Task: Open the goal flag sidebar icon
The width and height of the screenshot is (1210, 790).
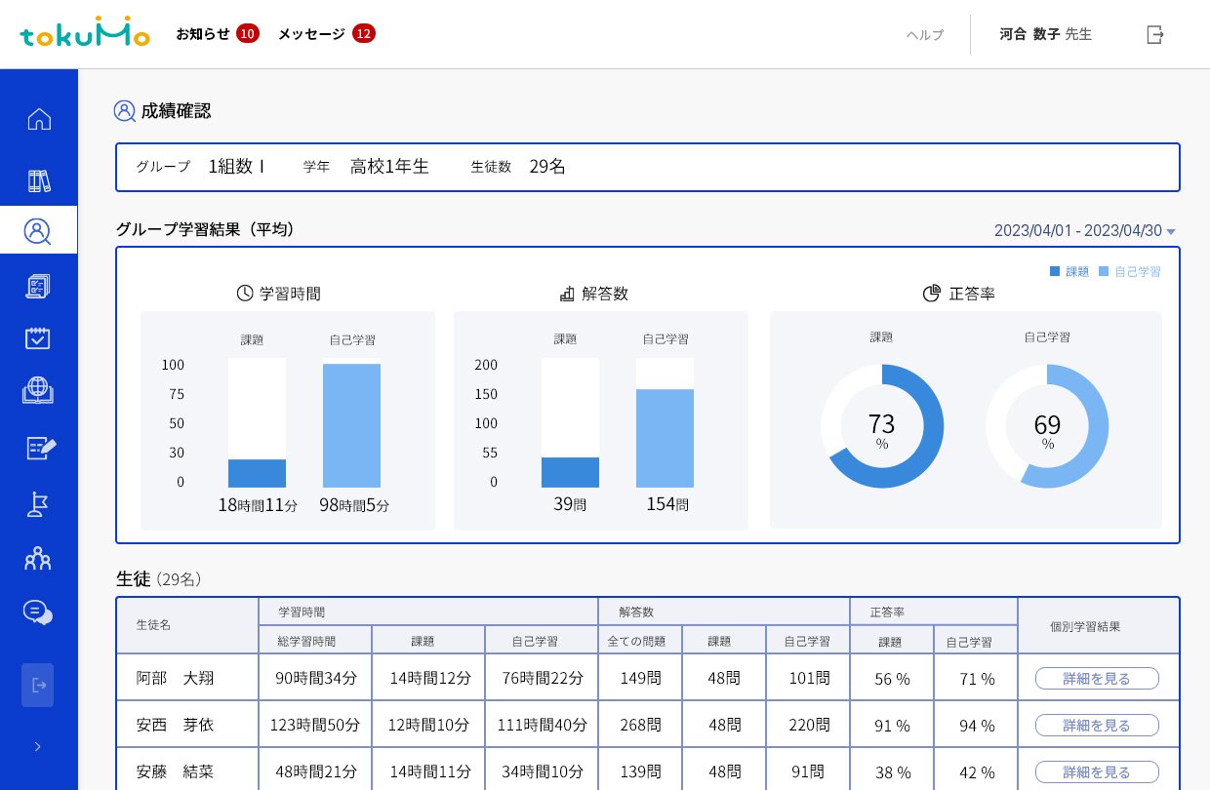Action: point(38,503)
